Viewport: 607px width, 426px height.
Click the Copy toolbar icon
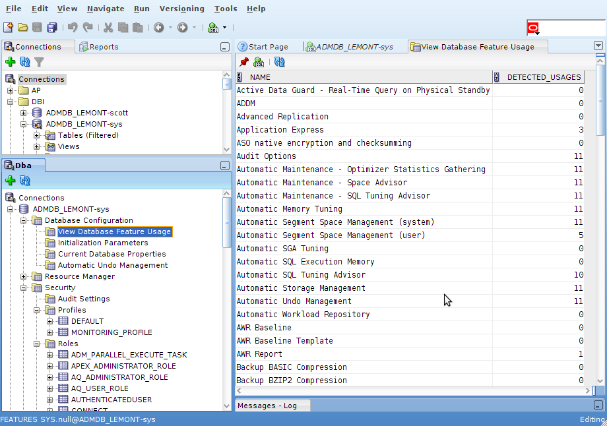coord(123,28)
